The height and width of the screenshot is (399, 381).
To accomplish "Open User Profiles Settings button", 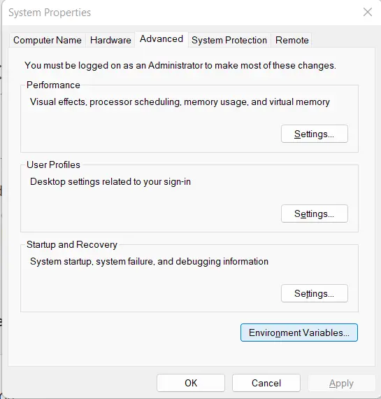I will click(314, 213).
